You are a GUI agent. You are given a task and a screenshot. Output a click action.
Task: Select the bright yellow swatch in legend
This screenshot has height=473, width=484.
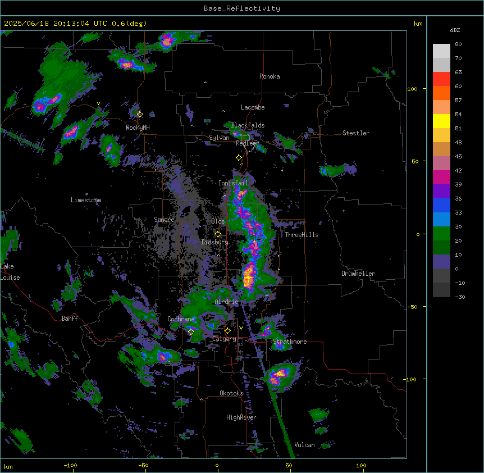coord(441,121)
